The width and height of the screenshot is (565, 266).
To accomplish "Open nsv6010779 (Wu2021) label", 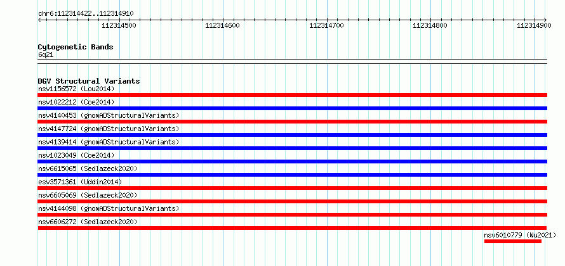I will (x=520, y=235).
